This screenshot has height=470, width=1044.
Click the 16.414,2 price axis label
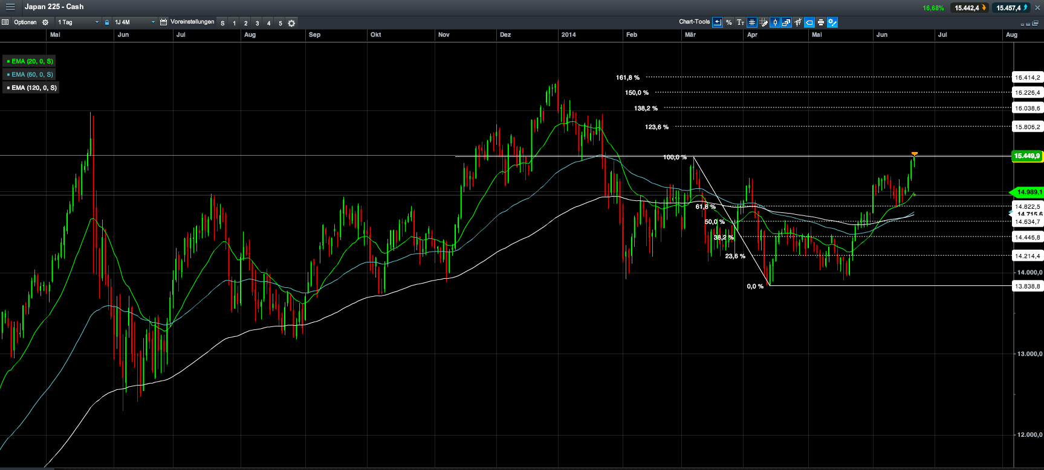1027,77
